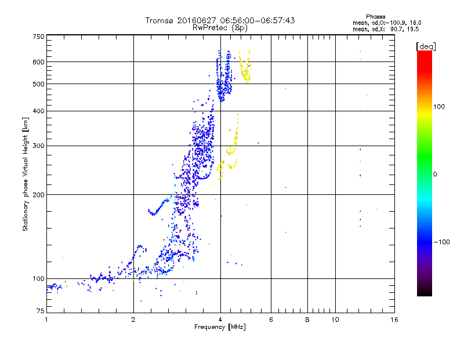Click y-axis tick label '200'
The height and width of the screenshot is (348, 464).
[39, 195]
